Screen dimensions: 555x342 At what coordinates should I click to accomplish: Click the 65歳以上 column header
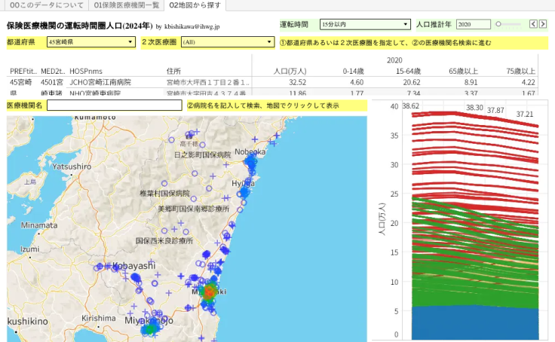tap(463, 71)
